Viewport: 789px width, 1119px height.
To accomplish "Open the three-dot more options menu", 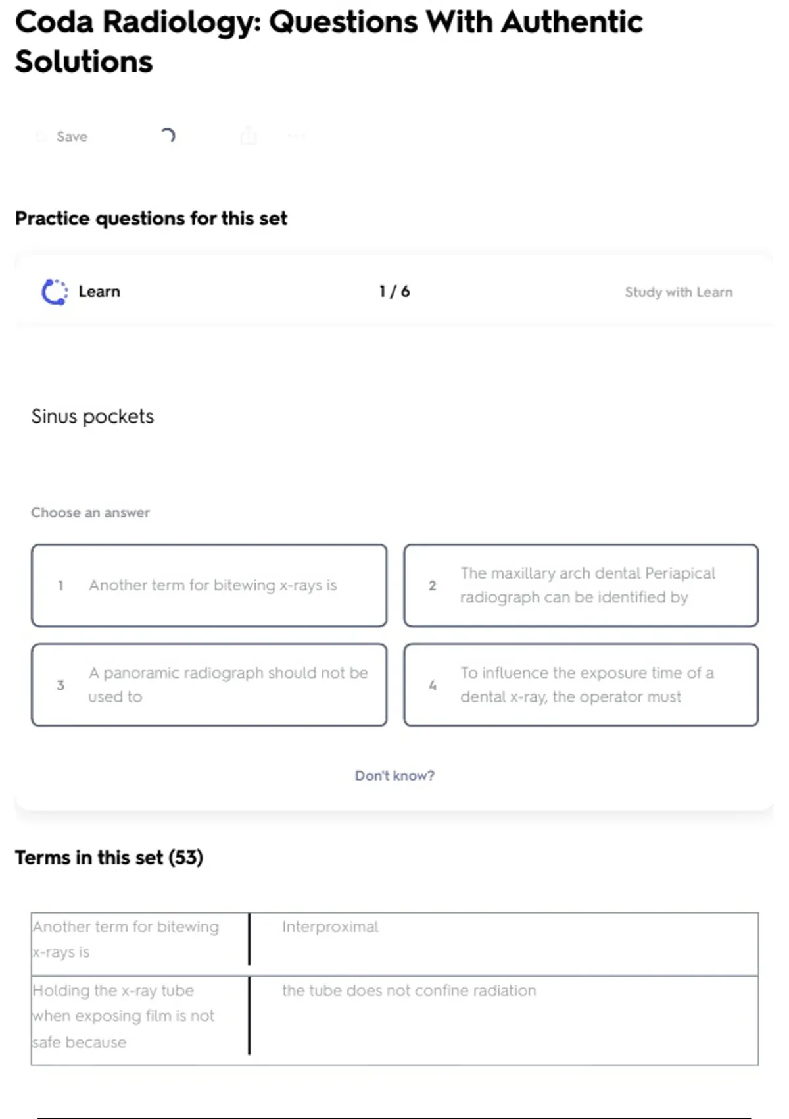I will (297, 136).
